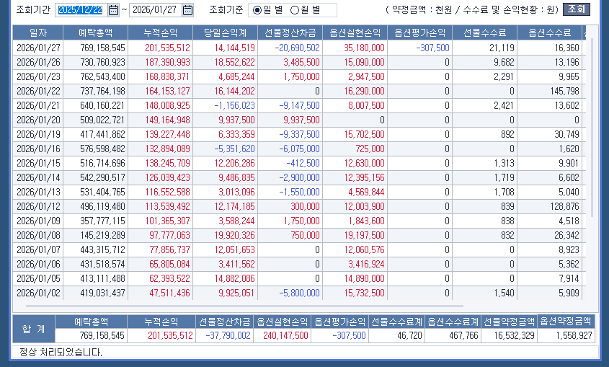Select the row dated 2026/01/22
The height and width of the screenshot is (367, 609).
pyautogui.click(x=299, y=91)
